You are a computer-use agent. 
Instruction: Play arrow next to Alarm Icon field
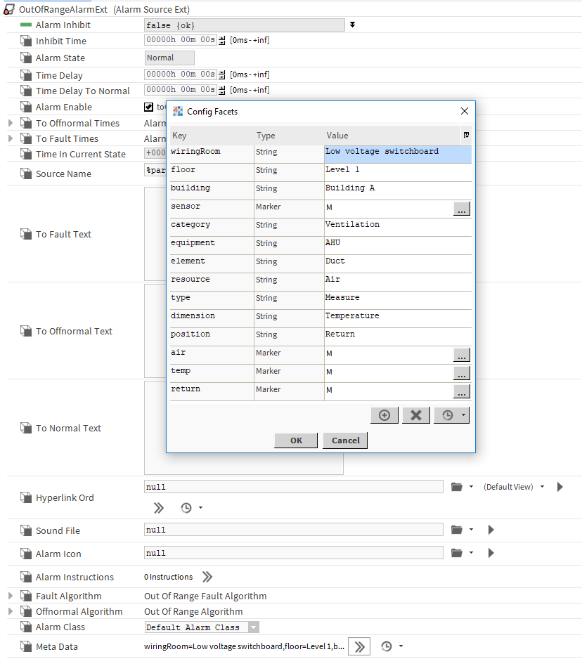click(491, 553)
